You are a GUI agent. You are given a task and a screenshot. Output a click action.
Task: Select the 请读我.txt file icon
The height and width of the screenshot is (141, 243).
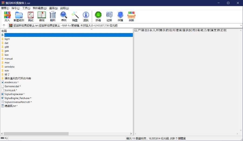(2, 106)
